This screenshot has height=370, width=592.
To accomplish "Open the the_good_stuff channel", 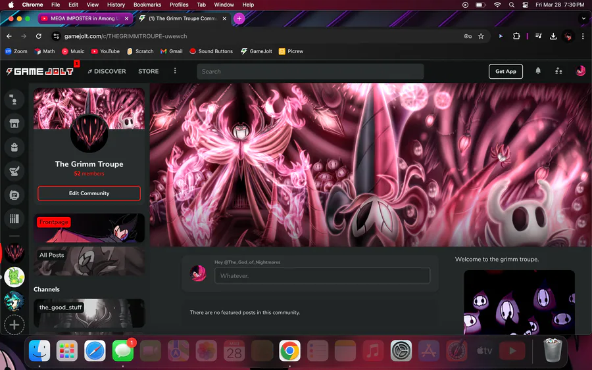I will [89, 313].
